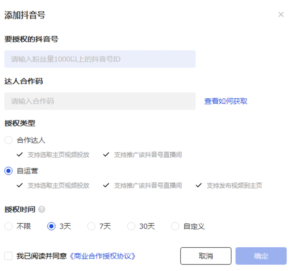
Task: Choose 不限 authorization duration
Action: (x=8, y=226)
